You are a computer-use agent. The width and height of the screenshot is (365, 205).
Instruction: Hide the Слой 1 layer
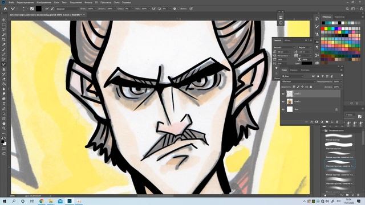pos(283,101)
